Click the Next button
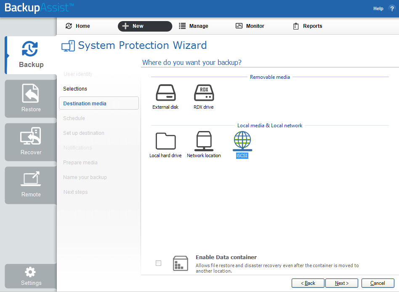399x292 pixels. 341,283
